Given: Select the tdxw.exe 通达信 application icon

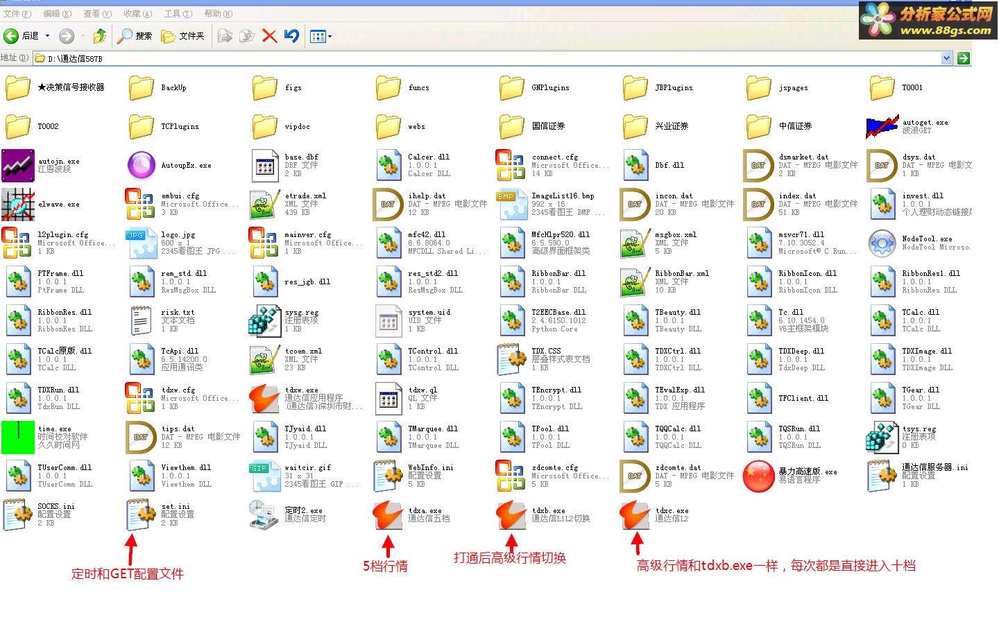Looking at the screenshot, I should (x=264, y=398).
